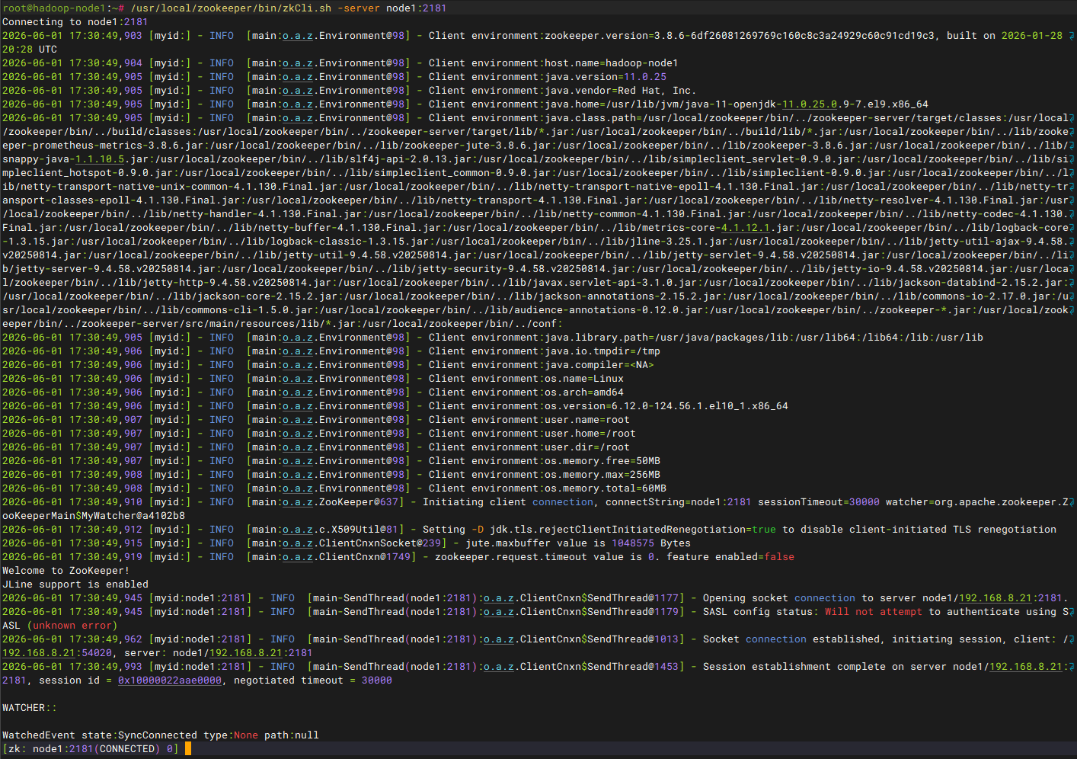
Task: Select the ClientCnxnSocket@239 logger name
Action: point(380,543)
